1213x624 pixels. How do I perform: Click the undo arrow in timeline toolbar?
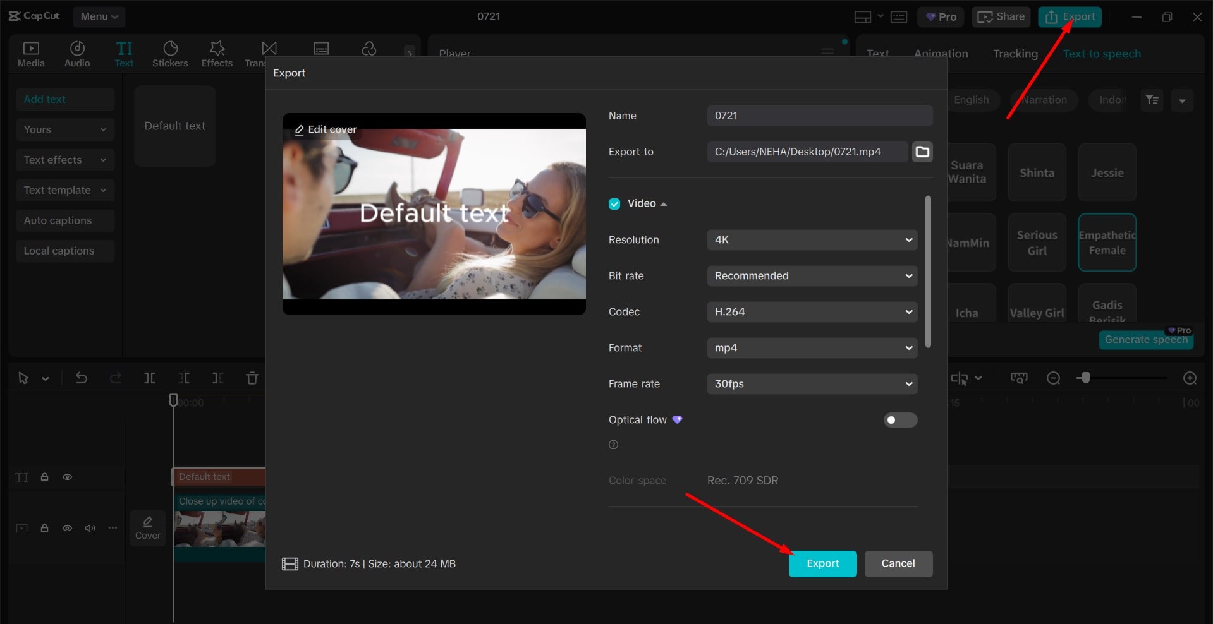click(81, 378)
